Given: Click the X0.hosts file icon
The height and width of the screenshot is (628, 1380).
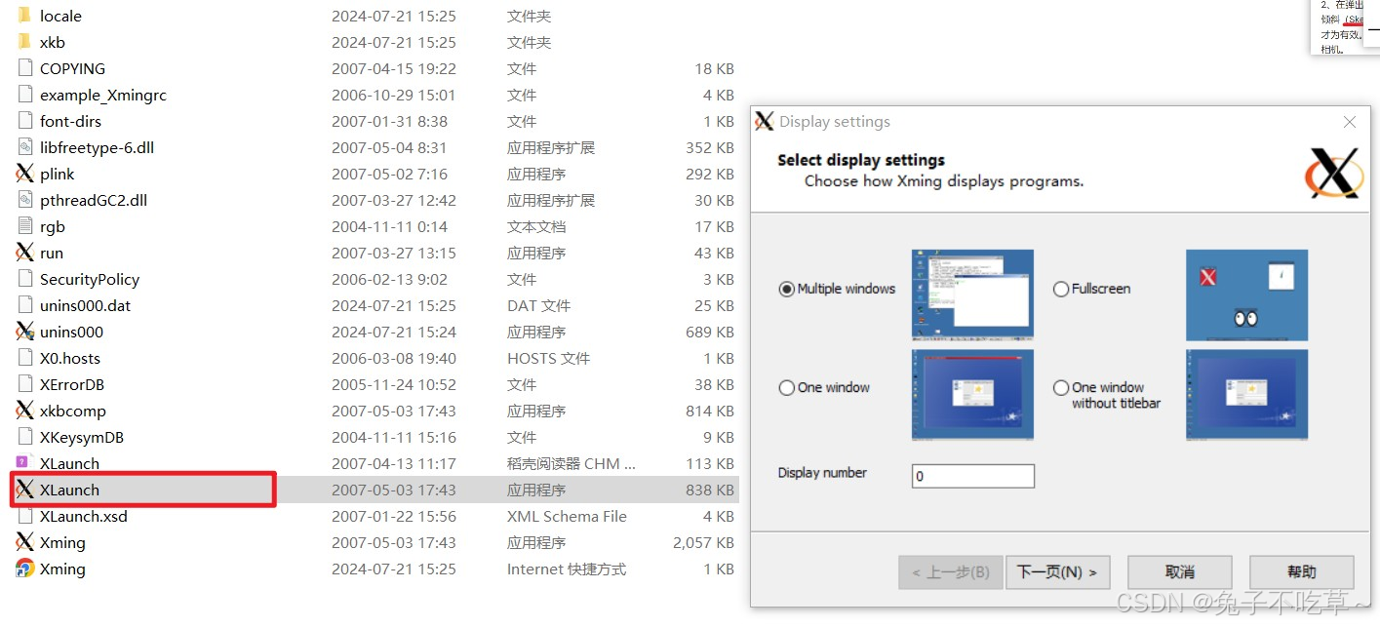Looking at the screenshot, I should pyautogui.click(x=24, y=358).
